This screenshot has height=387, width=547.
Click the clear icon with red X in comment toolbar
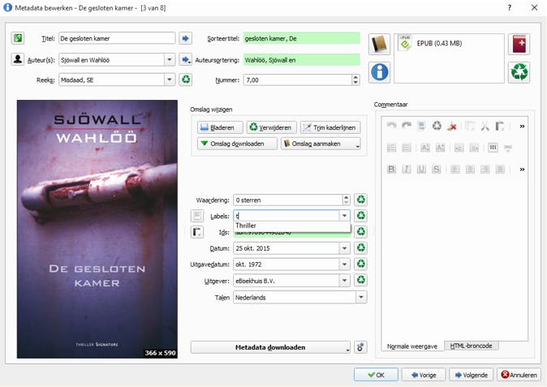pyautogui.click(x=452, y=126)
